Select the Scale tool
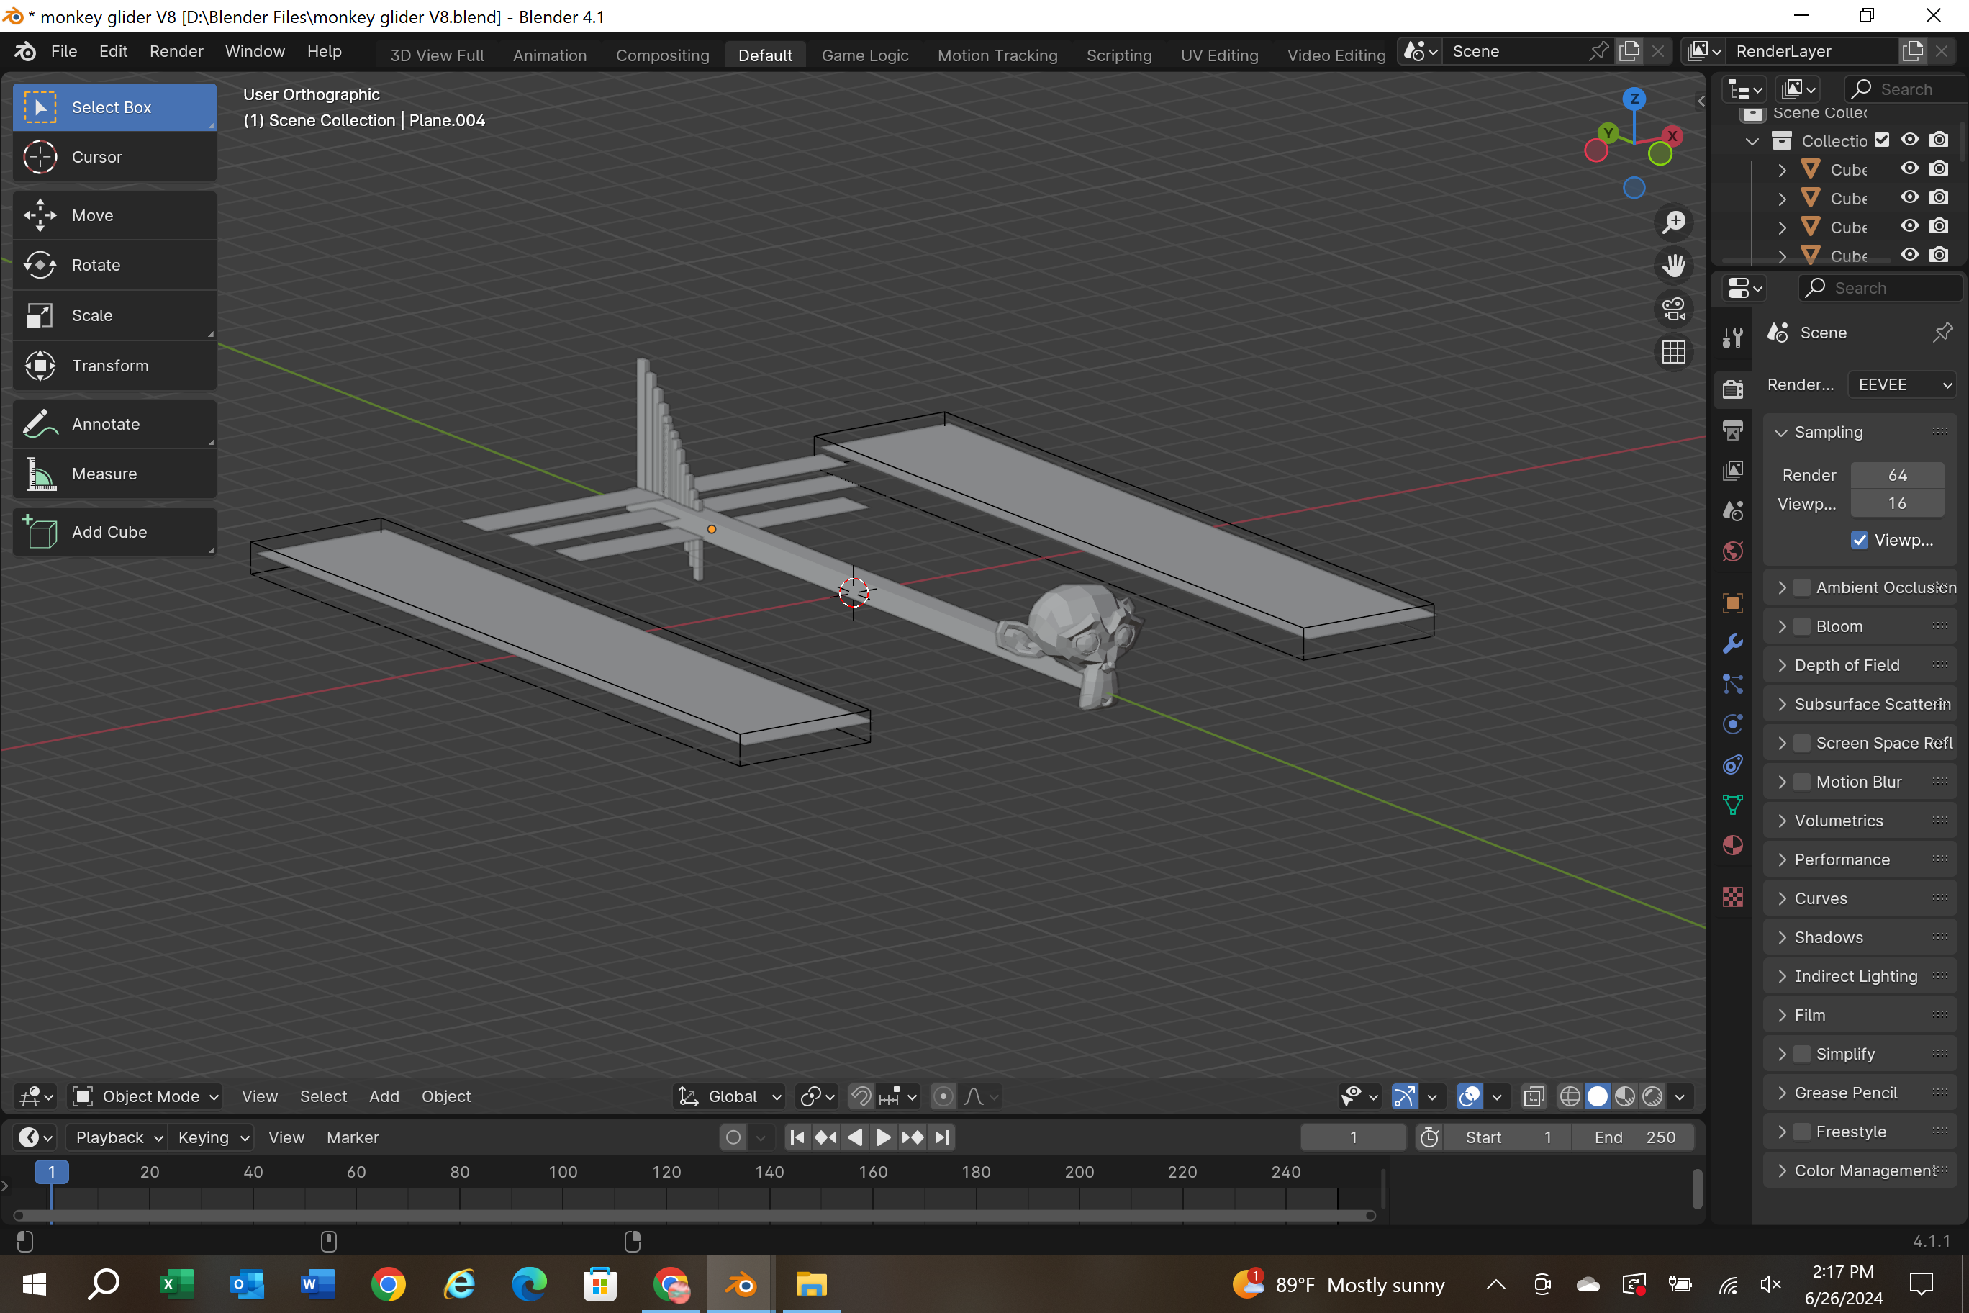This screenshot has height=1313, width=1969. point(114,316)
